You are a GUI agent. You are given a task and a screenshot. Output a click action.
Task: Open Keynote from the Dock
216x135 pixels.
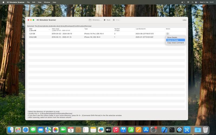coord(123,130)
